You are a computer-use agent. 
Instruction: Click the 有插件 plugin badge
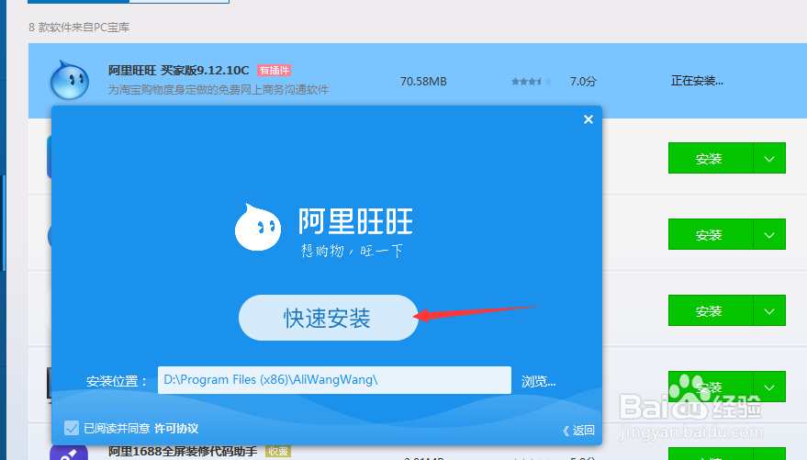pyautogui.click(x=275, y=71)
